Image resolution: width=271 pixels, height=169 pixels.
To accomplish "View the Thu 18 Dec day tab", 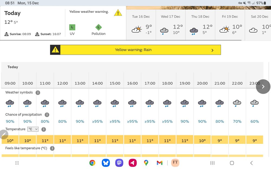I will [200, 24].
